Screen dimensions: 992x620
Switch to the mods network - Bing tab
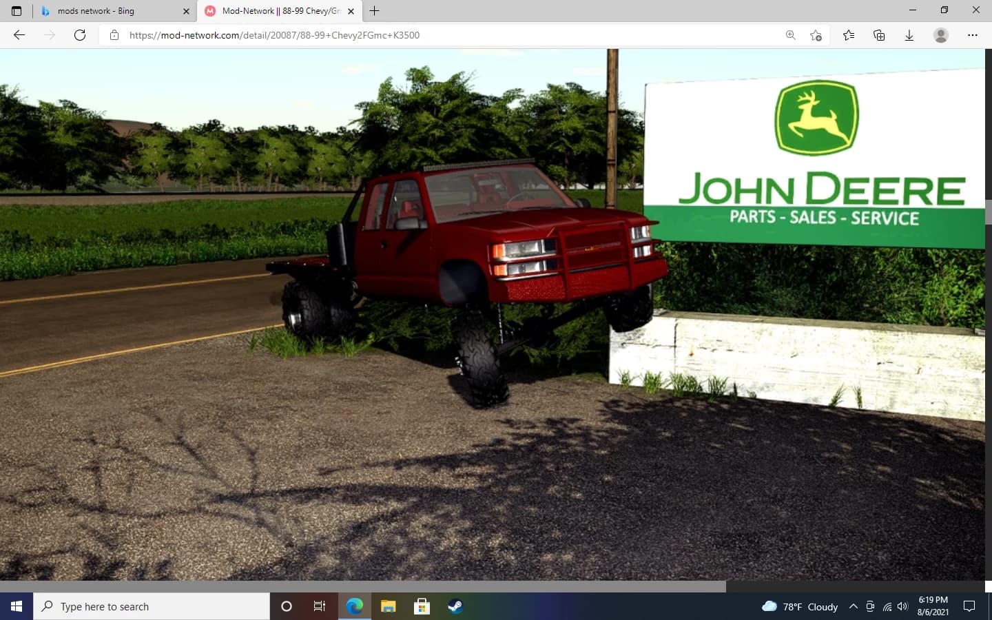[114, 11]
